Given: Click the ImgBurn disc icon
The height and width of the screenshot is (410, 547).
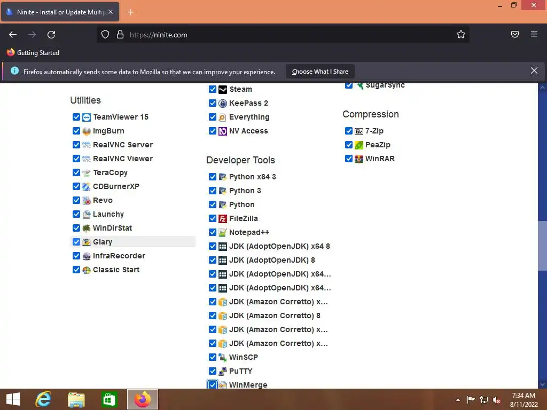Looking at the screenshot, I should [x=86, y=131].
